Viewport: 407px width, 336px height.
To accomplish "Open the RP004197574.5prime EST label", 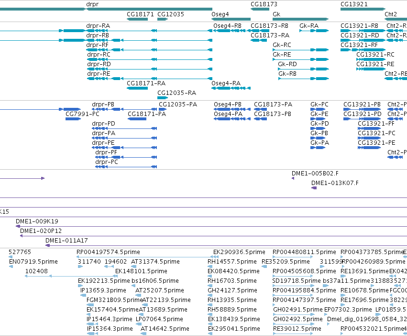I will [x=108, y=252].
